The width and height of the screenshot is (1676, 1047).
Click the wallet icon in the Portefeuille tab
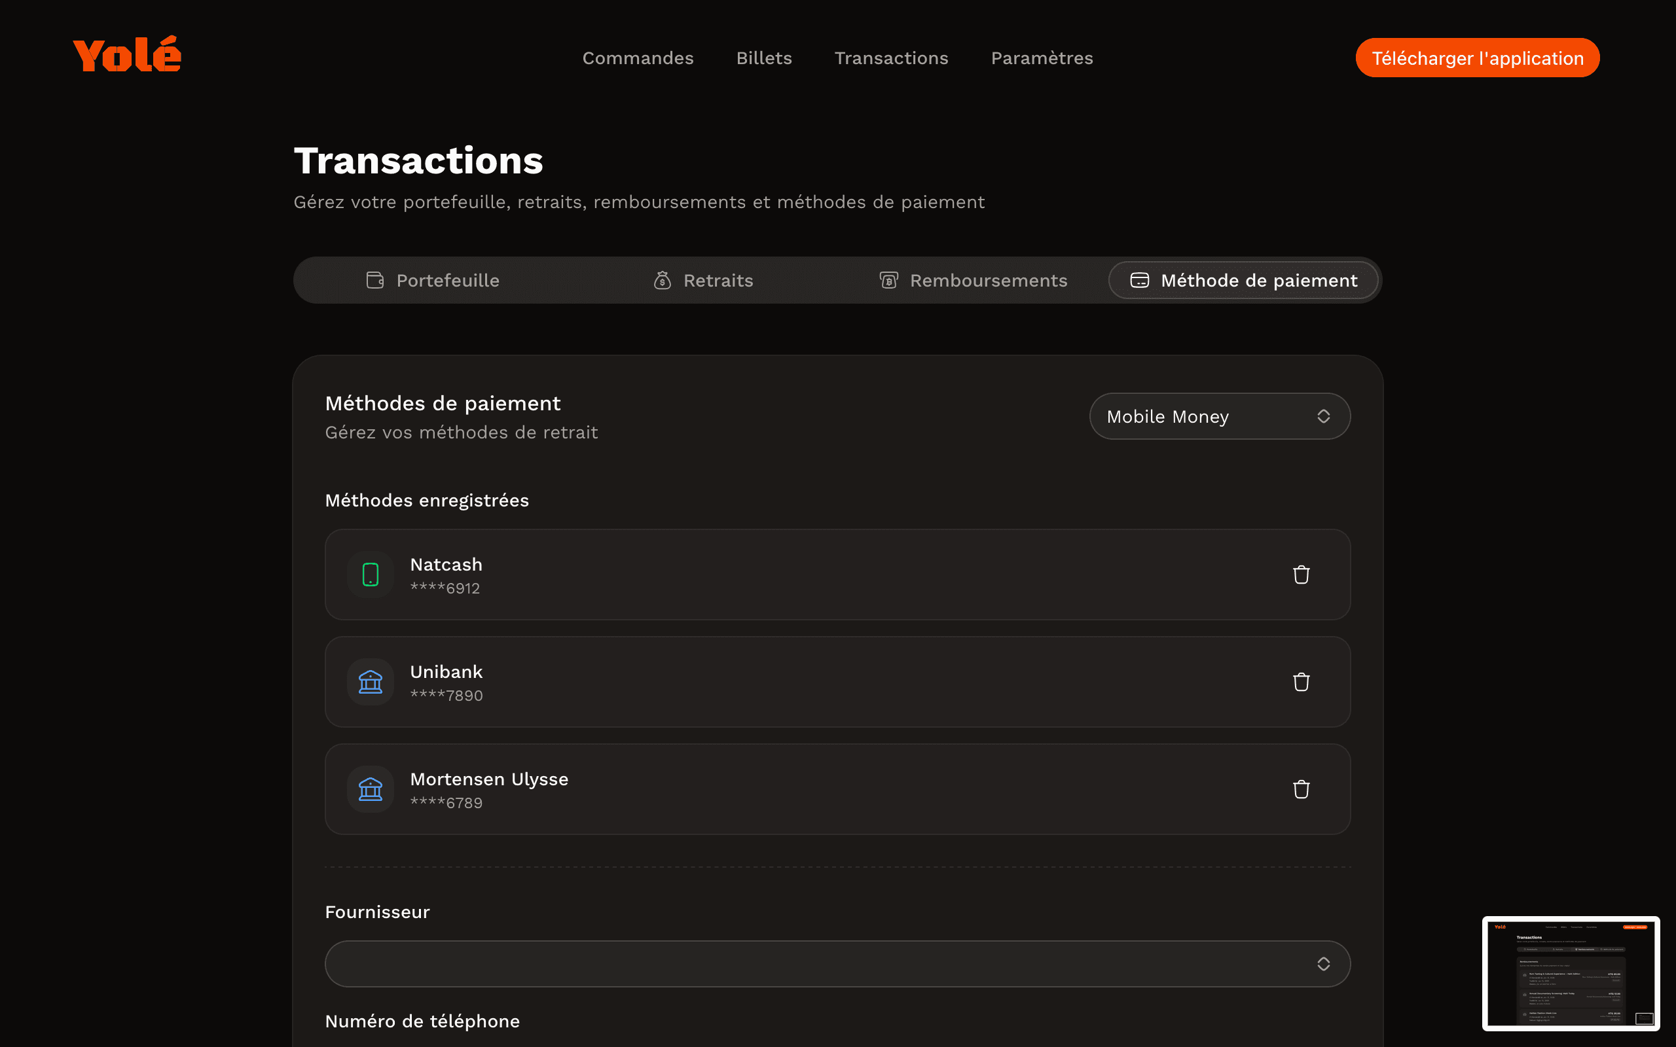point(374,281)
